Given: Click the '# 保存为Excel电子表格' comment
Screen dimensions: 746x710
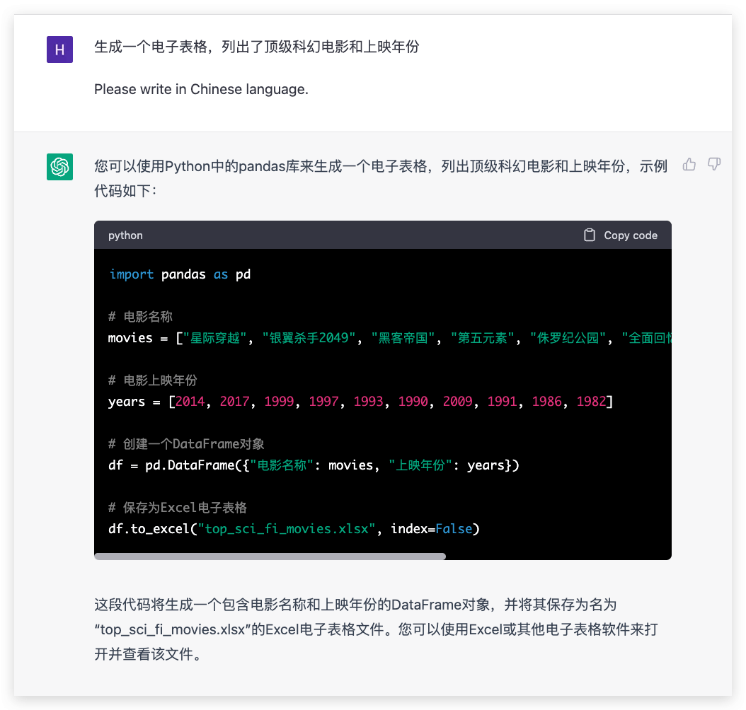Looking at the screenshot, I should tap(178, 508).
